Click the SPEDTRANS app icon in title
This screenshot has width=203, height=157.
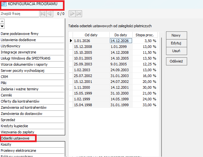click(x=4, y=4)
